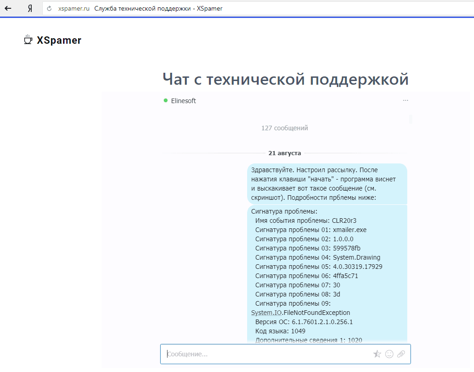
Task: Click the line "Сигнатура проблемы 05: 4.0.30319.17929"
Action: [x=318, y=267]
